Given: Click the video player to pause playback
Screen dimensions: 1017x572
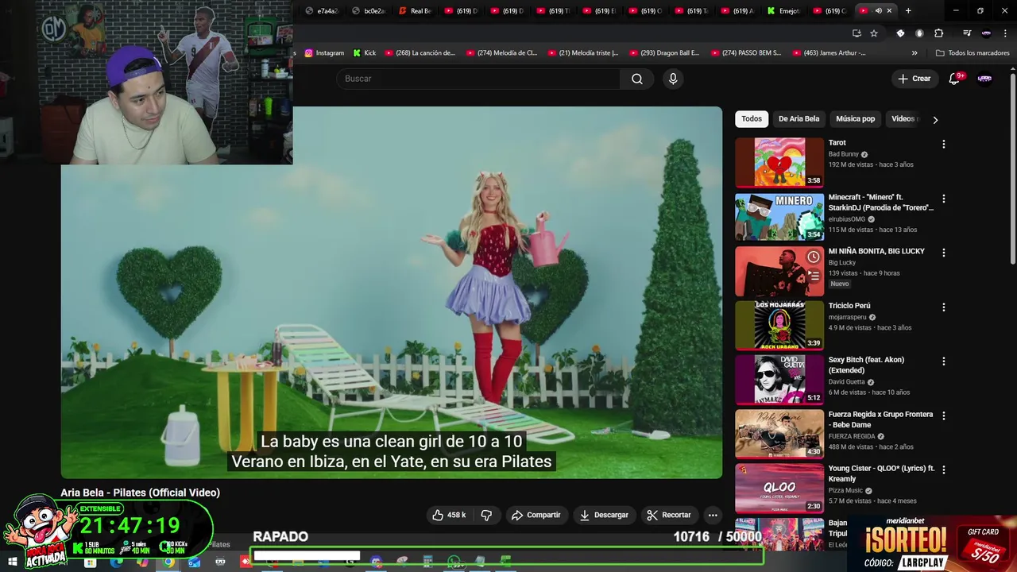Looking at the screenshot, I should [x=391, y=292].
